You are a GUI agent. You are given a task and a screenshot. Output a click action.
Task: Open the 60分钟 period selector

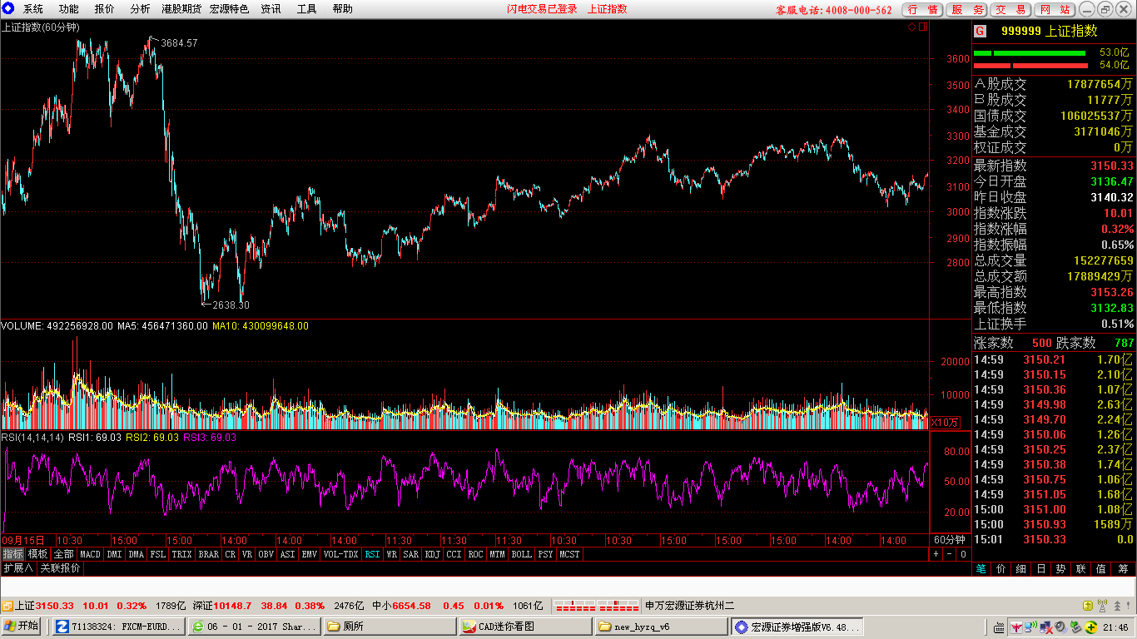tap(948, 540)
